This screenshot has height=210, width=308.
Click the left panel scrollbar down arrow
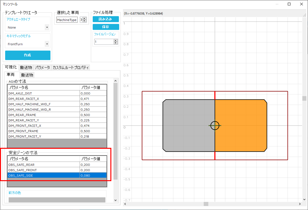tap(115, 200)
